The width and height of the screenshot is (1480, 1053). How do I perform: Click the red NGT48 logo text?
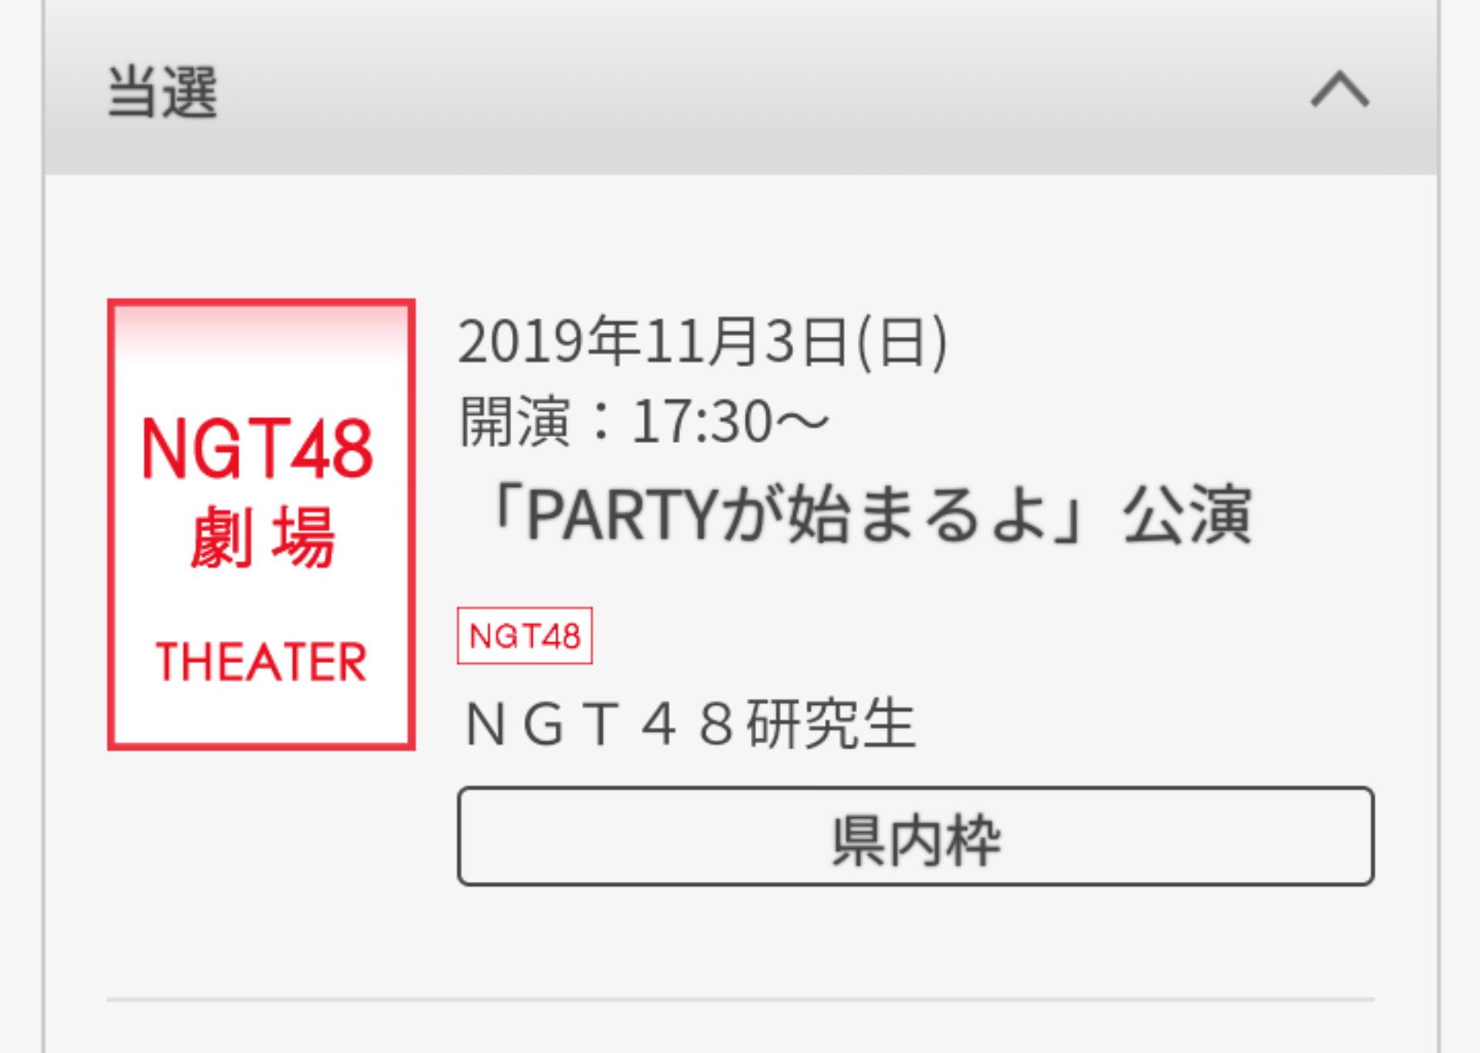[x=257, y=449]
